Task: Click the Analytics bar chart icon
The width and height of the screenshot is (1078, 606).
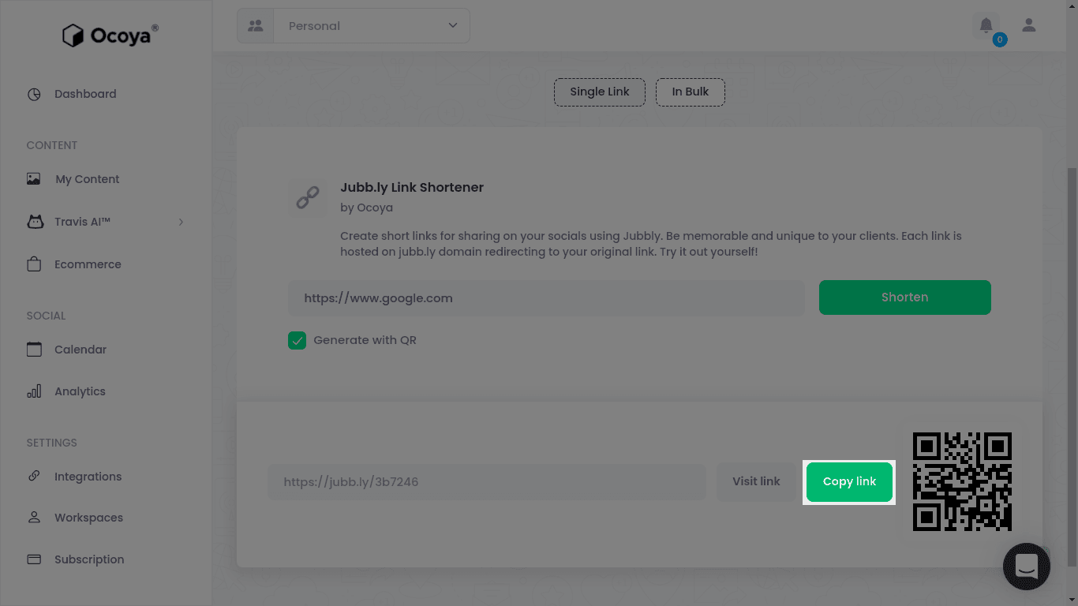Action: pos(34,391)
